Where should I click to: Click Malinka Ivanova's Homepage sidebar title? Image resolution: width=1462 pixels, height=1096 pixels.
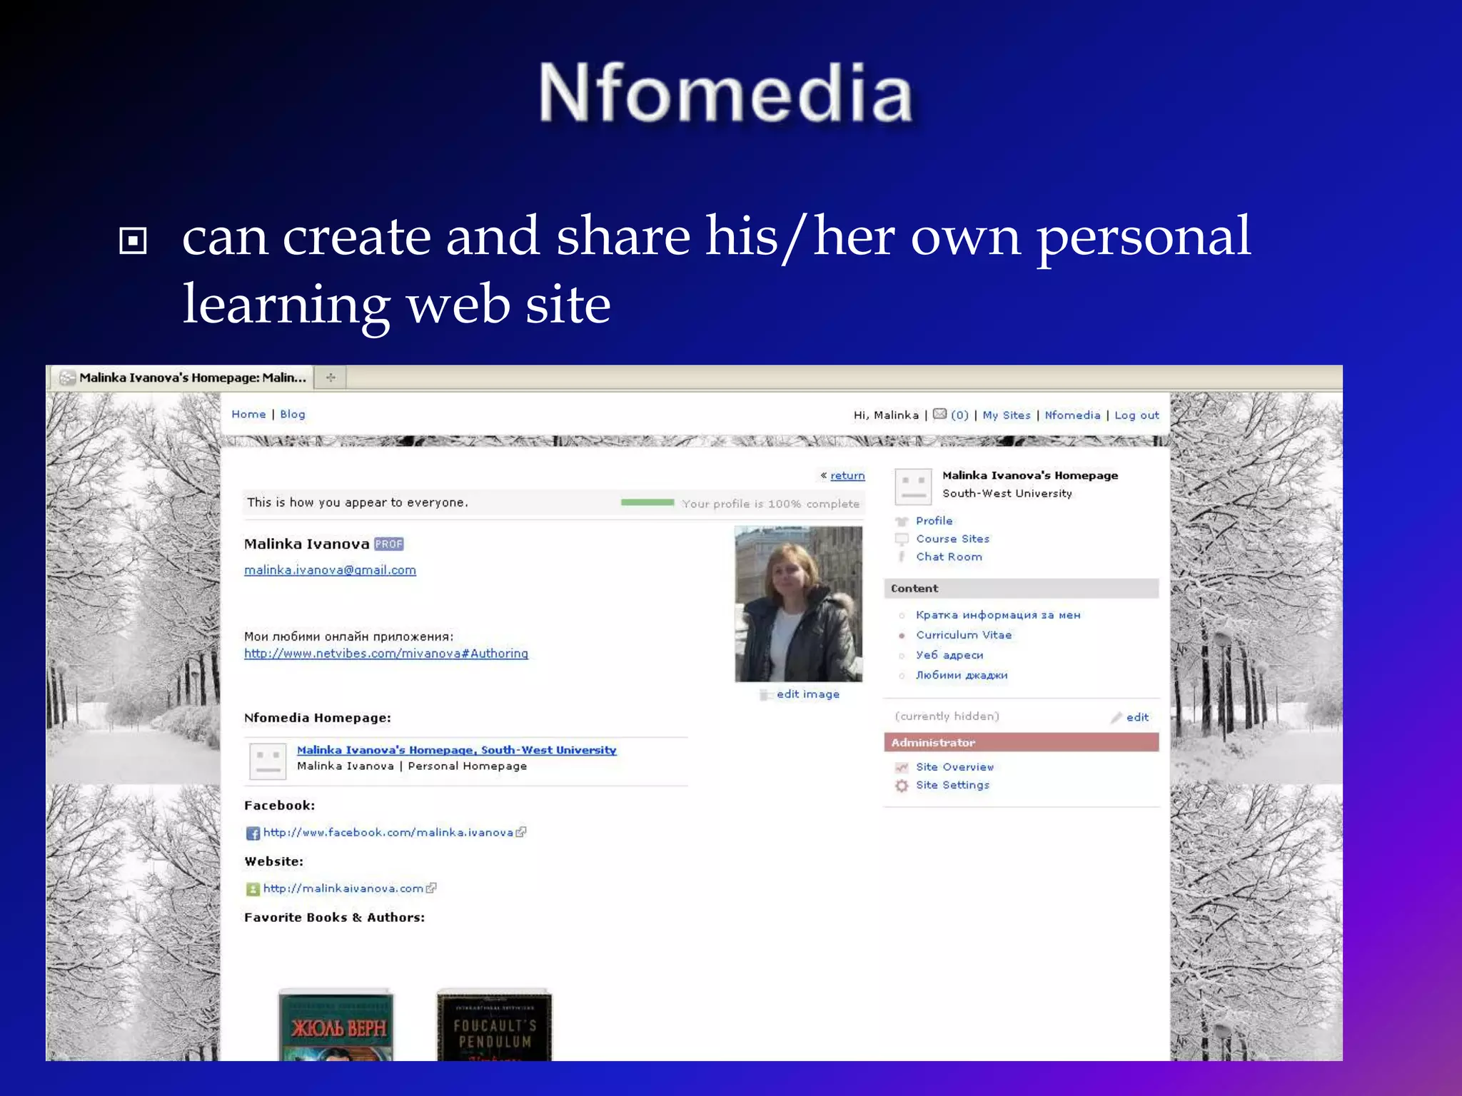1030,475
